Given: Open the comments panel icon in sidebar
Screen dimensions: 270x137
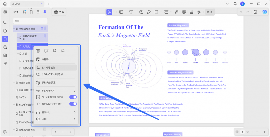Looking at the screenshot, I should click(5, 47).
